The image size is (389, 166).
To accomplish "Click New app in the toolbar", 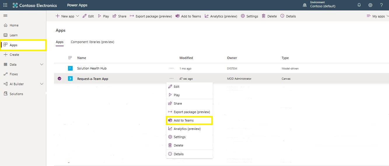I will coord(65,16).
